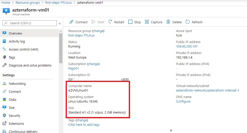Click Configure under DNS name
247x133 pixels.
tap(183, 101)
